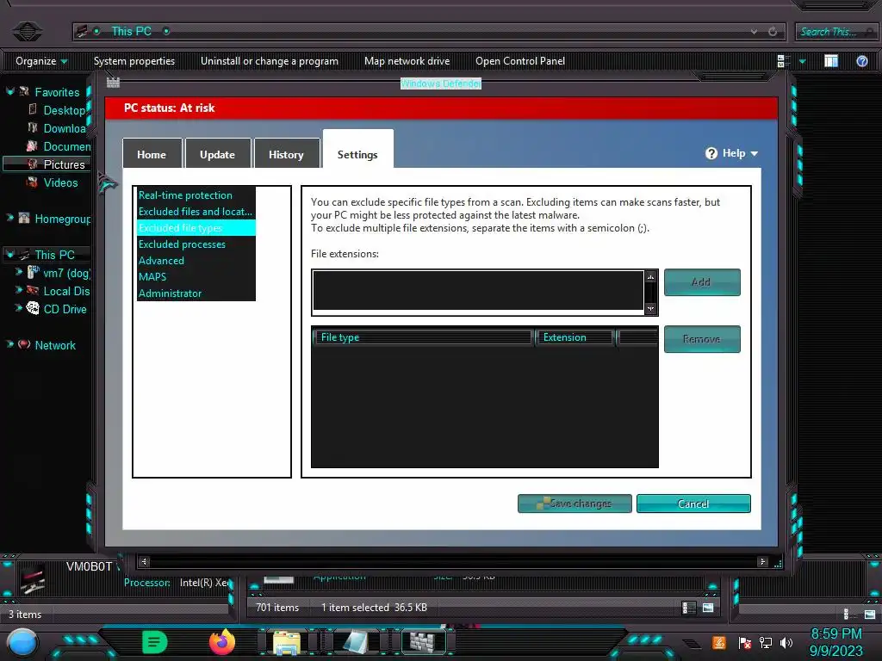This screenshot has width=882, height=661.
Task: Click large icons view icon beside 701 items
Action: click(708, 608)
